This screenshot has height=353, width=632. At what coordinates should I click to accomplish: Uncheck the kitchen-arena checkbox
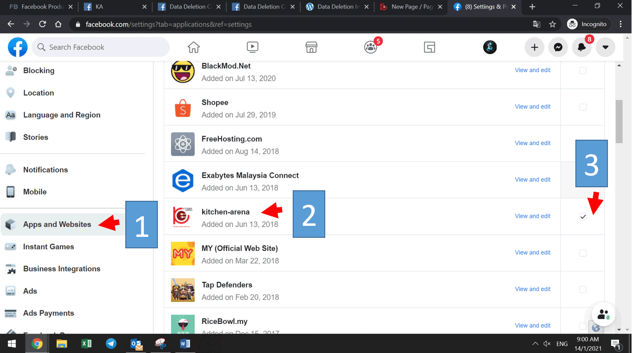click(583, 216)
